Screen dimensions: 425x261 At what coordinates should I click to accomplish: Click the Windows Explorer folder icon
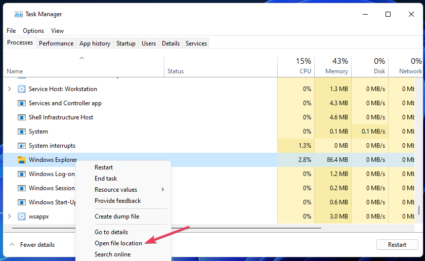click(x=21, y=160)
